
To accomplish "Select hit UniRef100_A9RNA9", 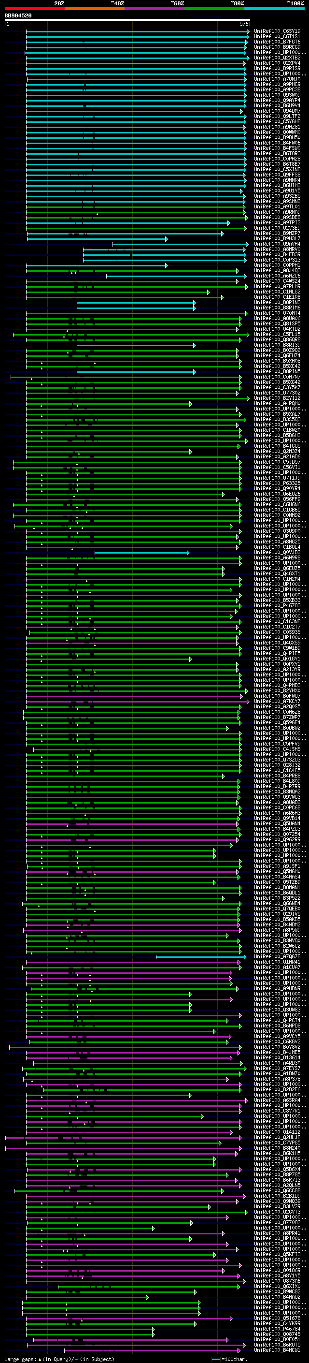I will coord(277,212).
